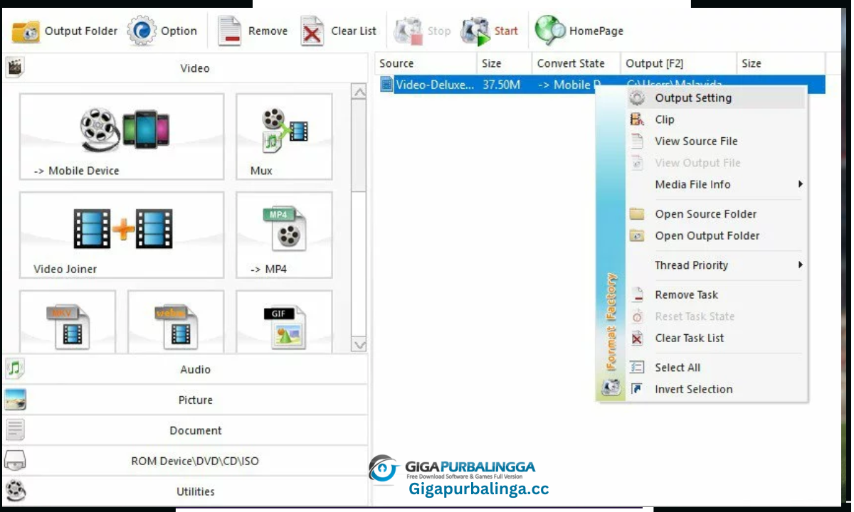
Task: Click the Stop conversion icon
Action: click(408, 31)
